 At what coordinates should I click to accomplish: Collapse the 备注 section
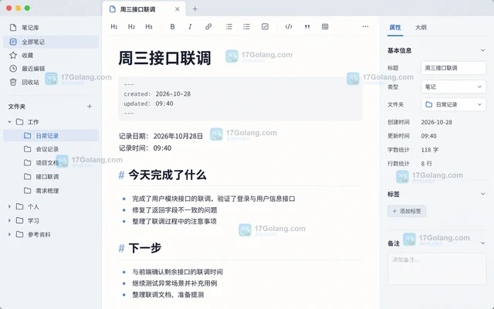pyautogui.click(x=482, y=243)
